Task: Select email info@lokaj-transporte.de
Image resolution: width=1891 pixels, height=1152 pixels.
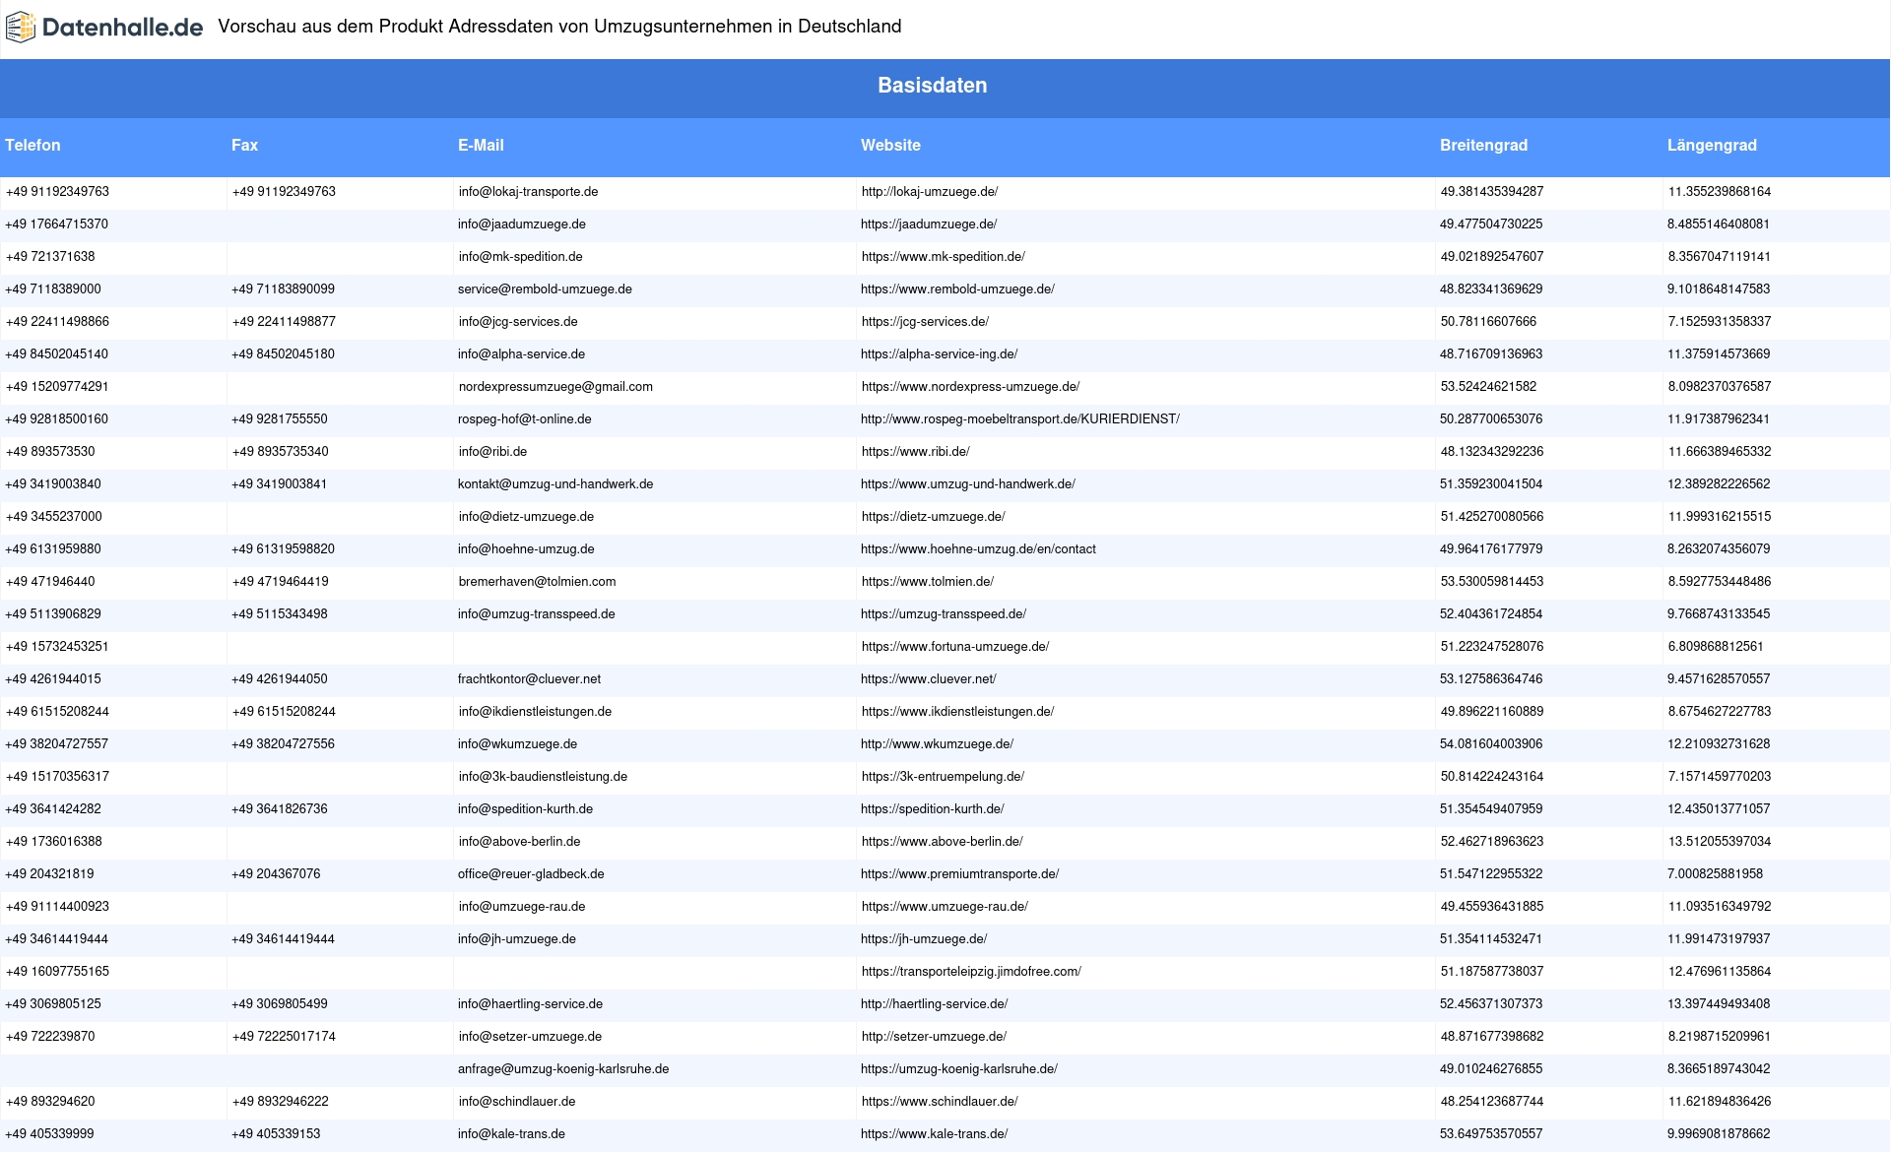Action: click(528, 192)
